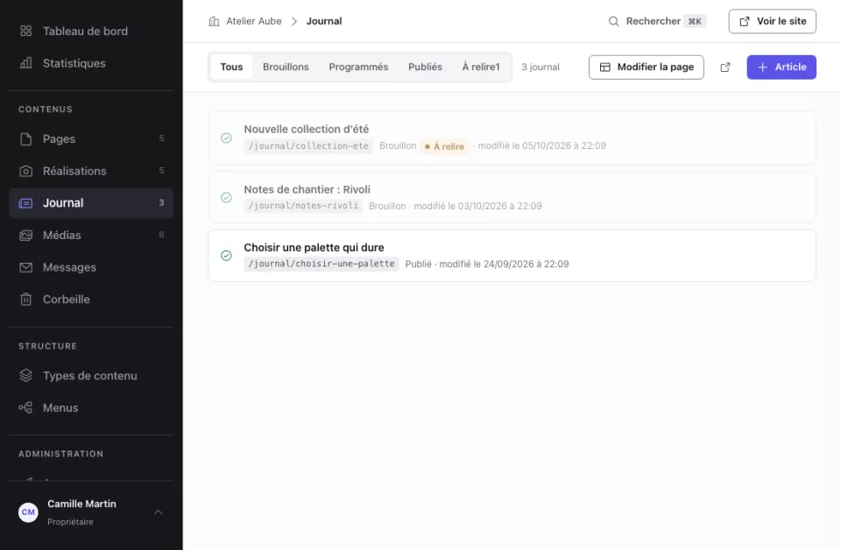This screenshot has height=550, width=841.
Task: Open Médias section in sidebar
Action: click(x=91, y=236)
